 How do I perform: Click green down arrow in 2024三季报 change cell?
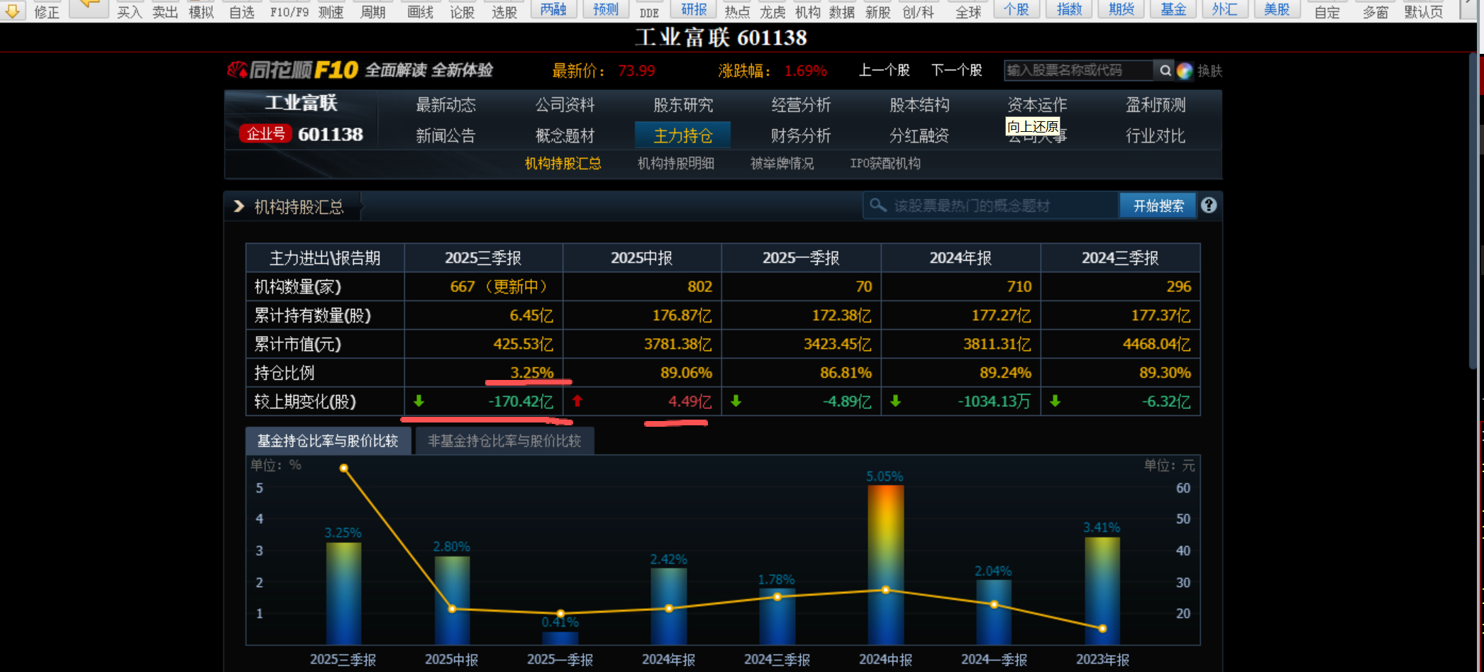click(1055, 401)
